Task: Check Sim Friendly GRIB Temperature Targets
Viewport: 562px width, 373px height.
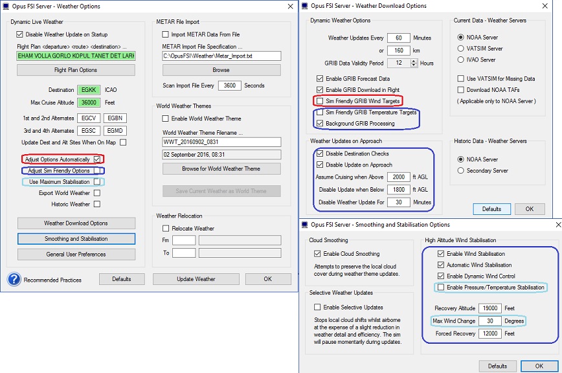Action: point(320,112)
